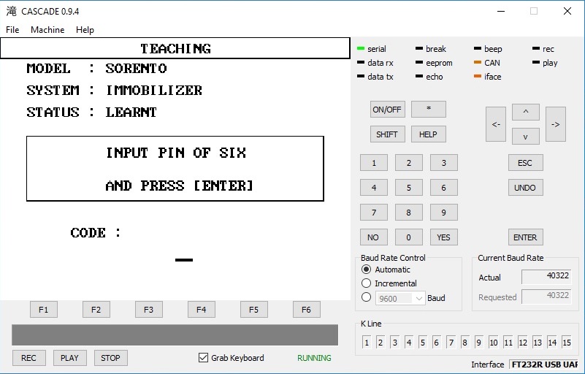Image resolution: width=585 pixels, height=374 pixels.
Task: Toggle K Line checkbox number 1
Action: [x=367, y=343]
